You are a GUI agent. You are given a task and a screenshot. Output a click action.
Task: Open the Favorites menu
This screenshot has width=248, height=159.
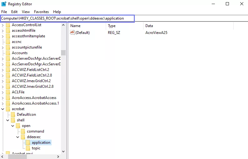click(x=42, y=12)
